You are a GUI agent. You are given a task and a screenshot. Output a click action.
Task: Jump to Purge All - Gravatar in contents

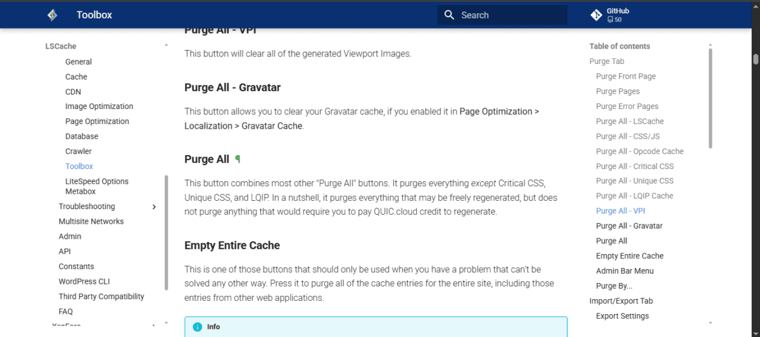tap(630, 226)
